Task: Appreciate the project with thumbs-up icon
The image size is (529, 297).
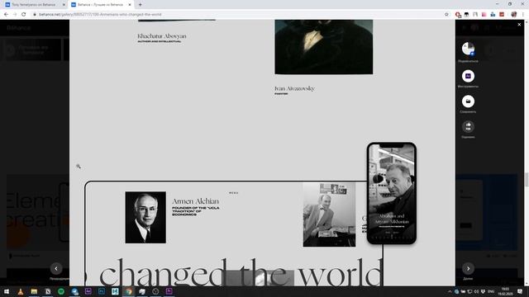Action: [468, 126]
